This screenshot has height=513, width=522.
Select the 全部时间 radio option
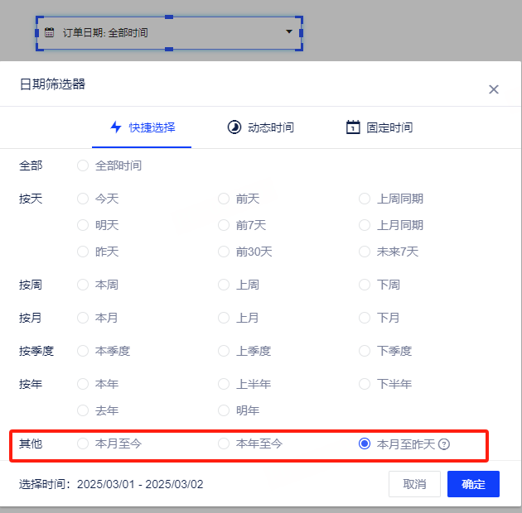point(83,165)
